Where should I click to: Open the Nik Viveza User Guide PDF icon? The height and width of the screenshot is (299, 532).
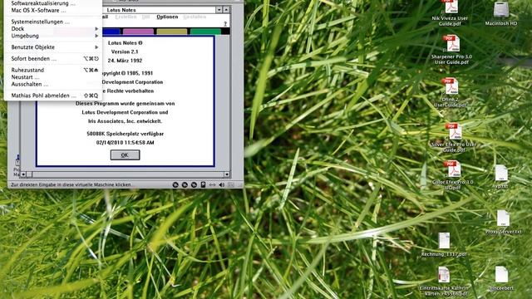(x=451, y=6)
